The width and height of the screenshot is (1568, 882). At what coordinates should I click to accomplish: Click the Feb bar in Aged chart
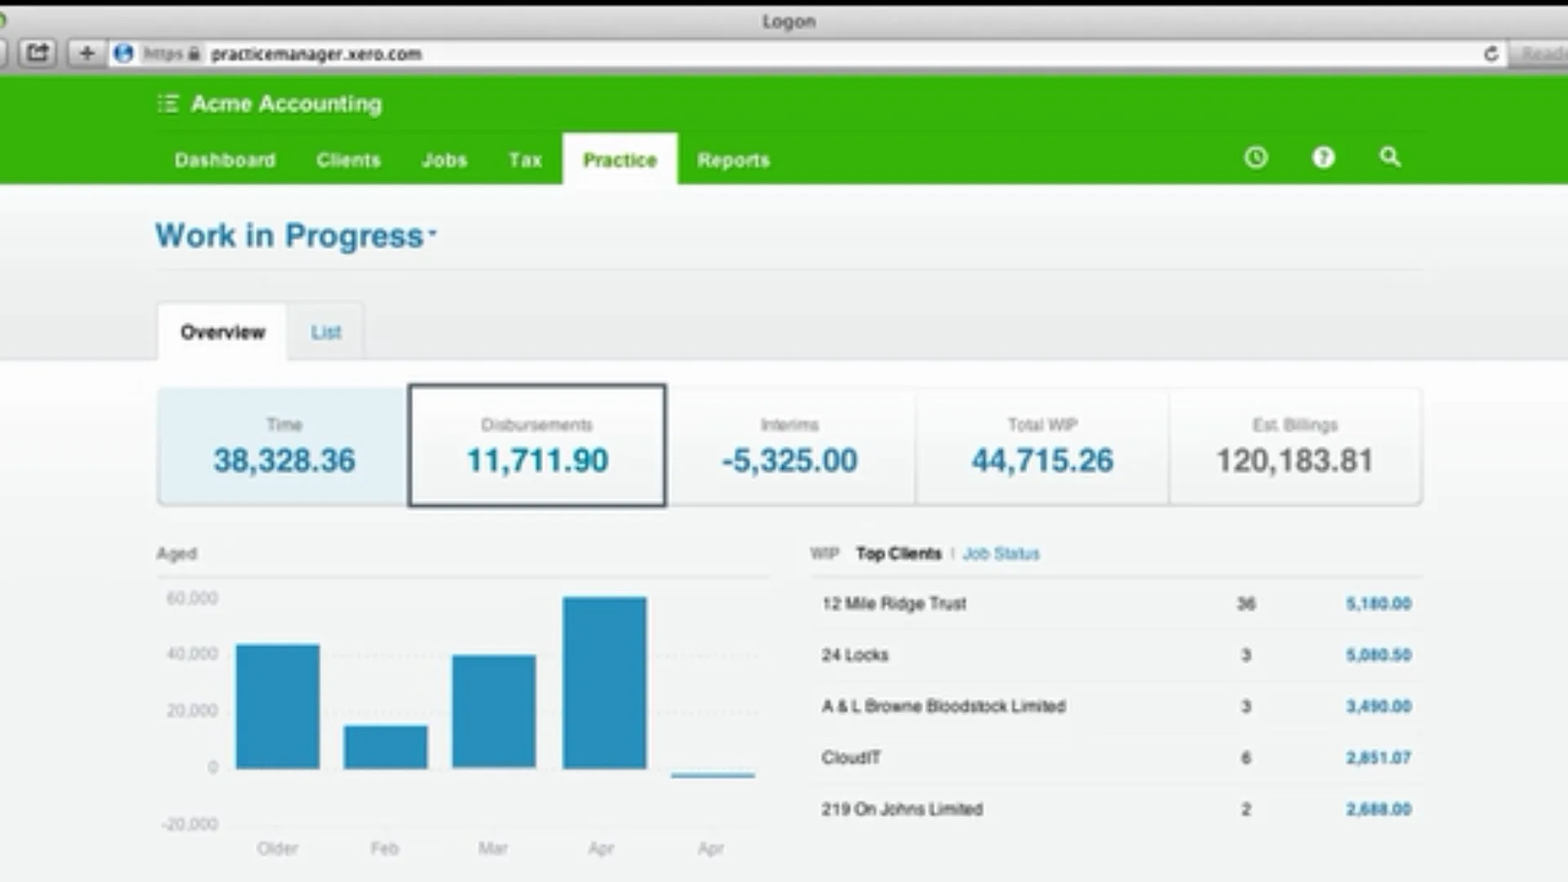pos(385,746)
